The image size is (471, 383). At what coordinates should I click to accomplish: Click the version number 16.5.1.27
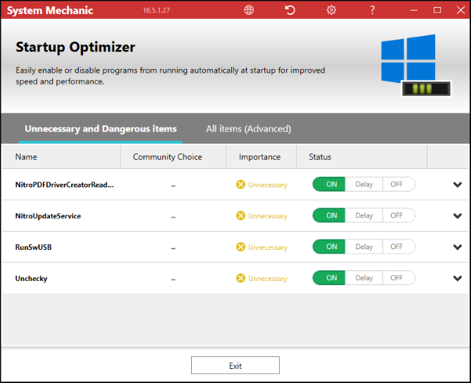[156, 11]
